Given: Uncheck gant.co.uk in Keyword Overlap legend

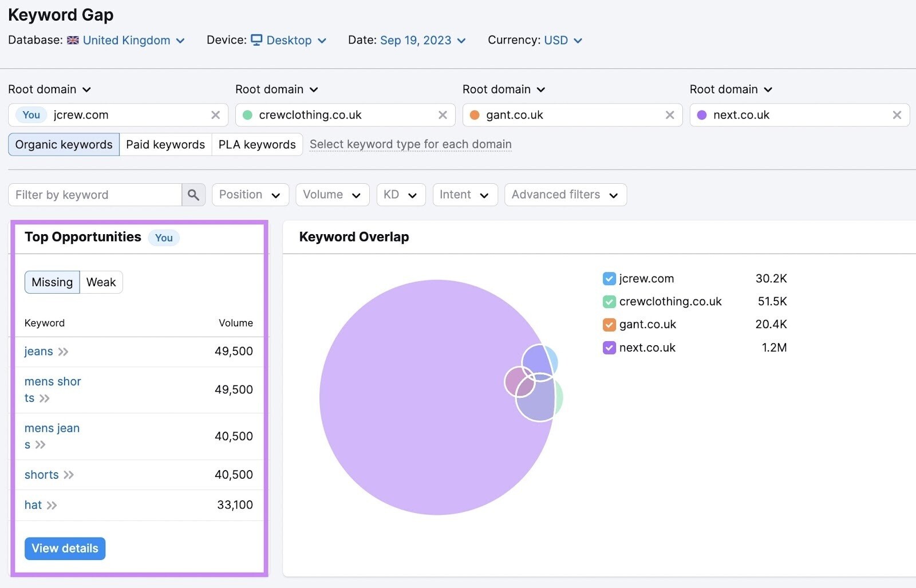Looking at the screenshot, I should pyautogui.click(x=609, y=324).
